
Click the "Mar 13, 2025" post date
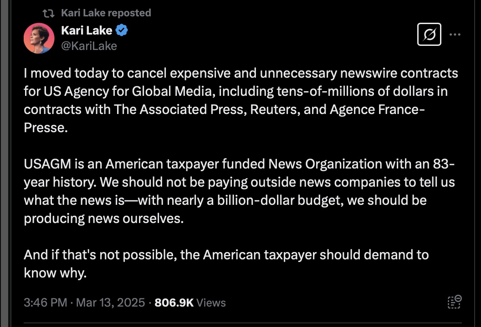(109, 302)
